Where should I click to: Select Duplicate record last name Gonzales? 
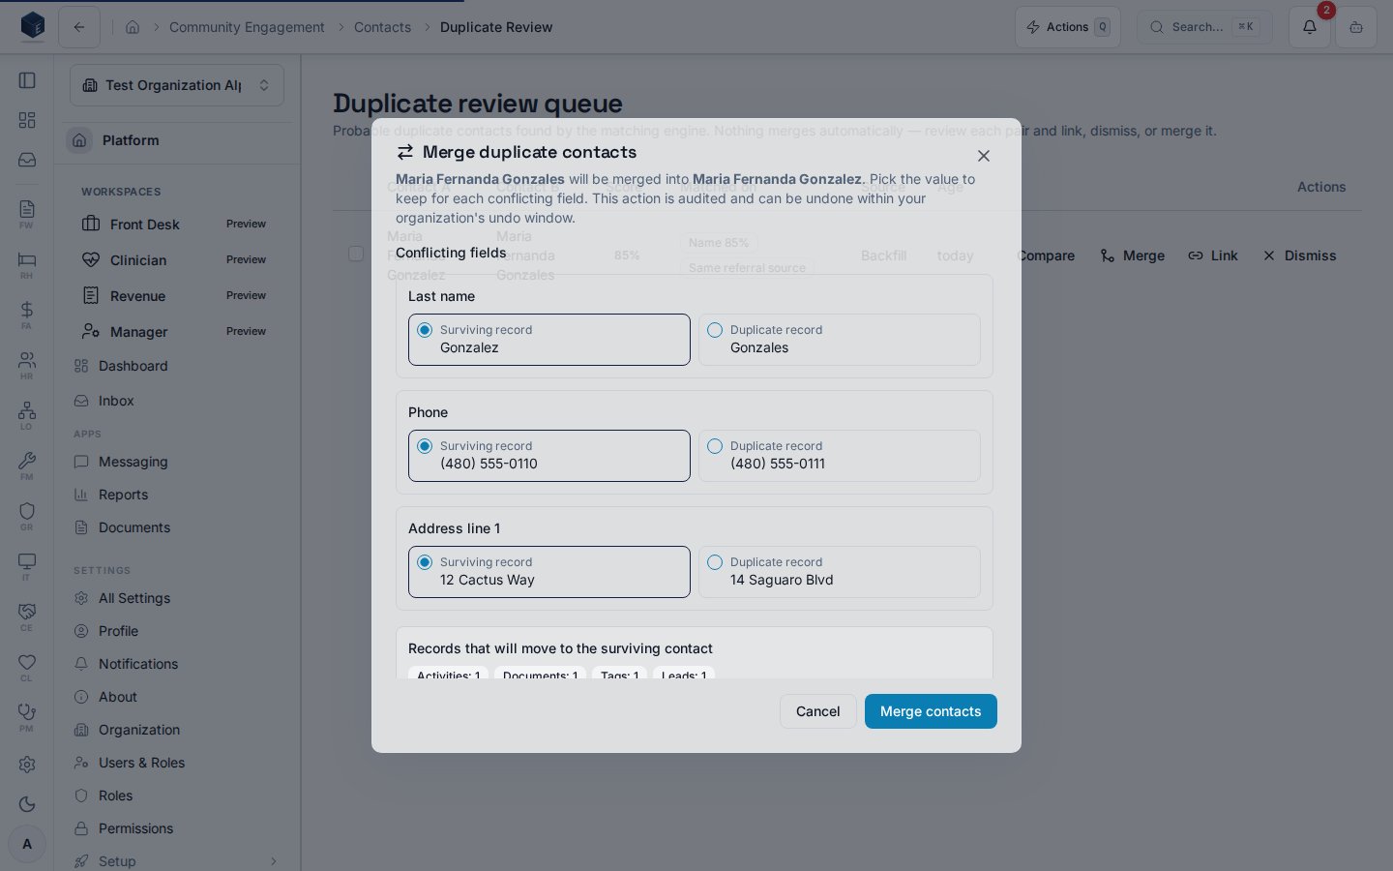[840, 340]
